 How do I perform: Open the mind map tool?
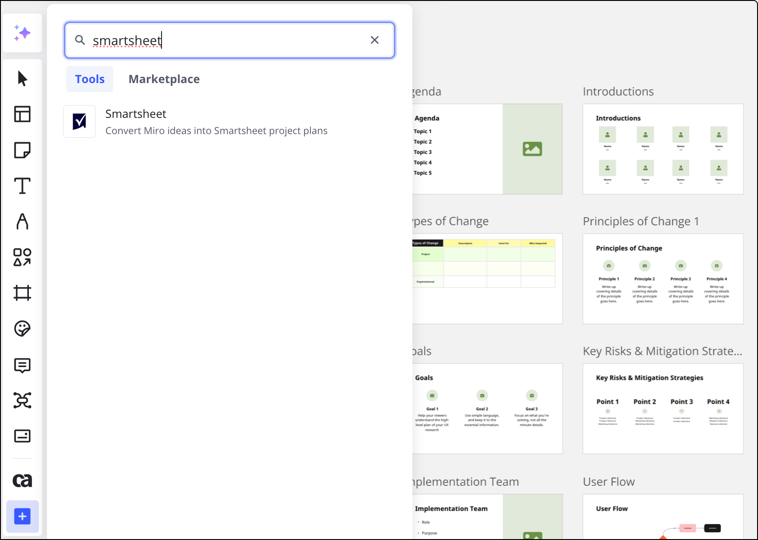click(x=22, y=400)
